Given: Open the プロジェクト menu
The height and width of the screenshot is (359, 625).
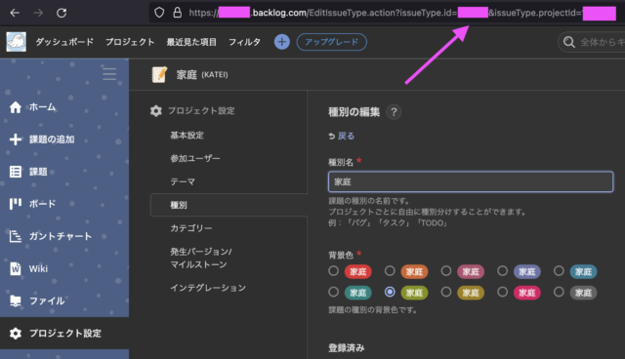Looking at the screenshot, I should coord(130,42).
